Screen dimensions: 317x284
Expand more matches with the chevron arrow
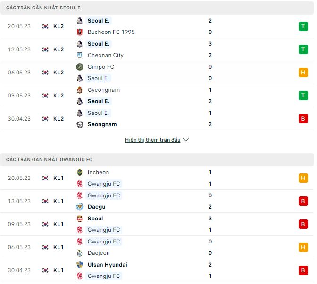click(186, 140)
